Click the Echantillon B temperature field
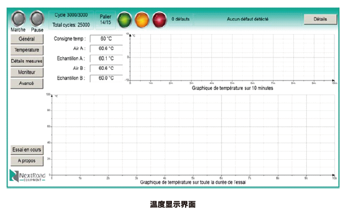Viewport: 348px width, 212px height. [107, 78]
